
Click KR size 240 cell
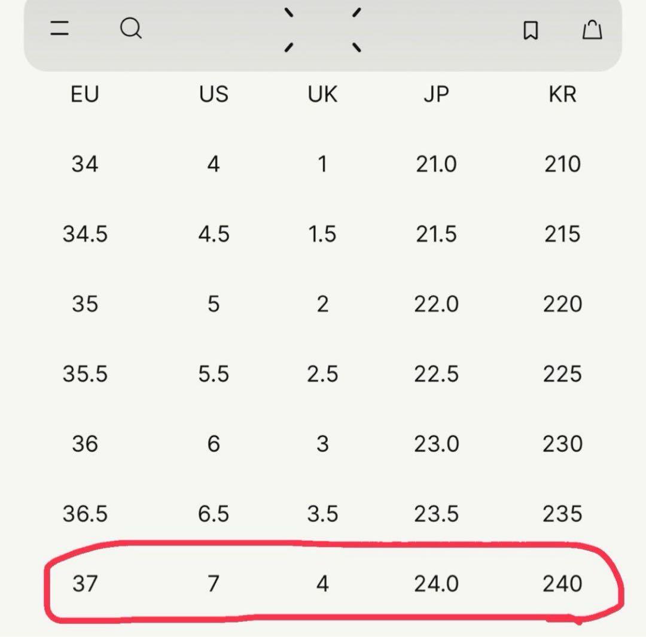pyautogui.click(x=562, y=583)
